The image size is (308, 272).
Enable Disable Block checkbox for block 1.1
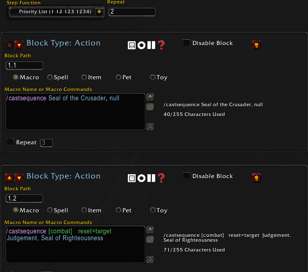pos(187,43)
